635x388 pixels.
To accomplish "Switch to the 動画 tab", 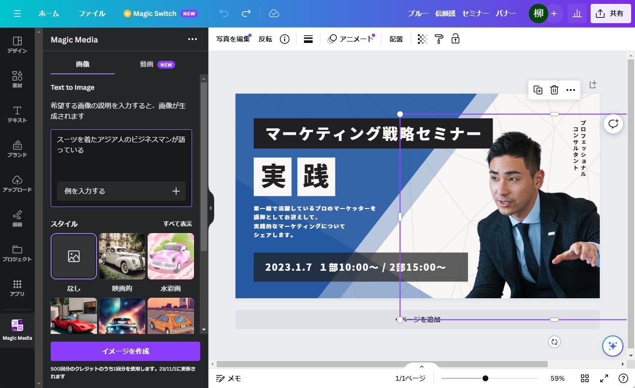I will [147, 64].
